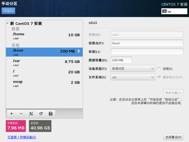Viewport: 189px width, 142px height.
Task: Toggle the 重新格式化(M) reformat checkbox
Action: [x=159, y=77]
